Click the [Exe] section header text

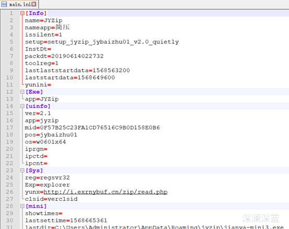click(x=34, y=92)
